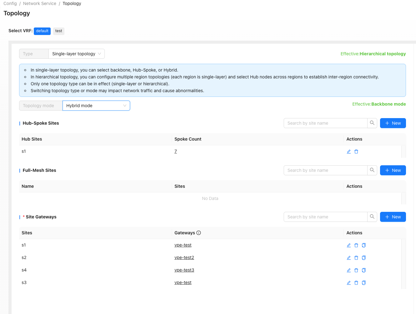Delete the s2 site gateway row
The width and height of the screenshot is (416, 314).
(x=356, y=258)
